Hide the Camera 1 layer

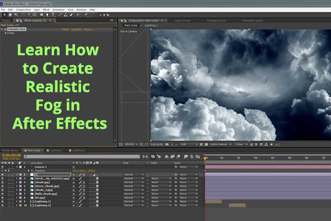[x=3, y=167]
